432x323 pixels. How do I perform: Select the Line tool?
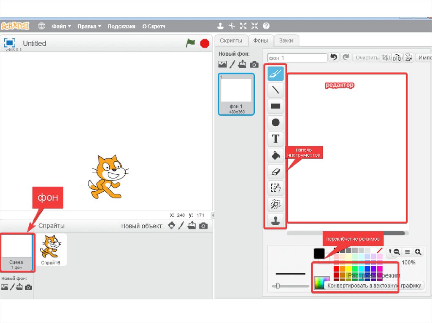click(x=275, y=89)
